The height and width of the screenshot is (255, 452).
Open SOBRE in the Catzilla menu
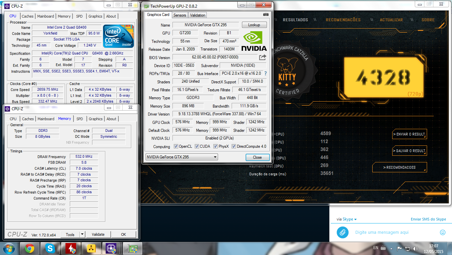coord(428,20)
